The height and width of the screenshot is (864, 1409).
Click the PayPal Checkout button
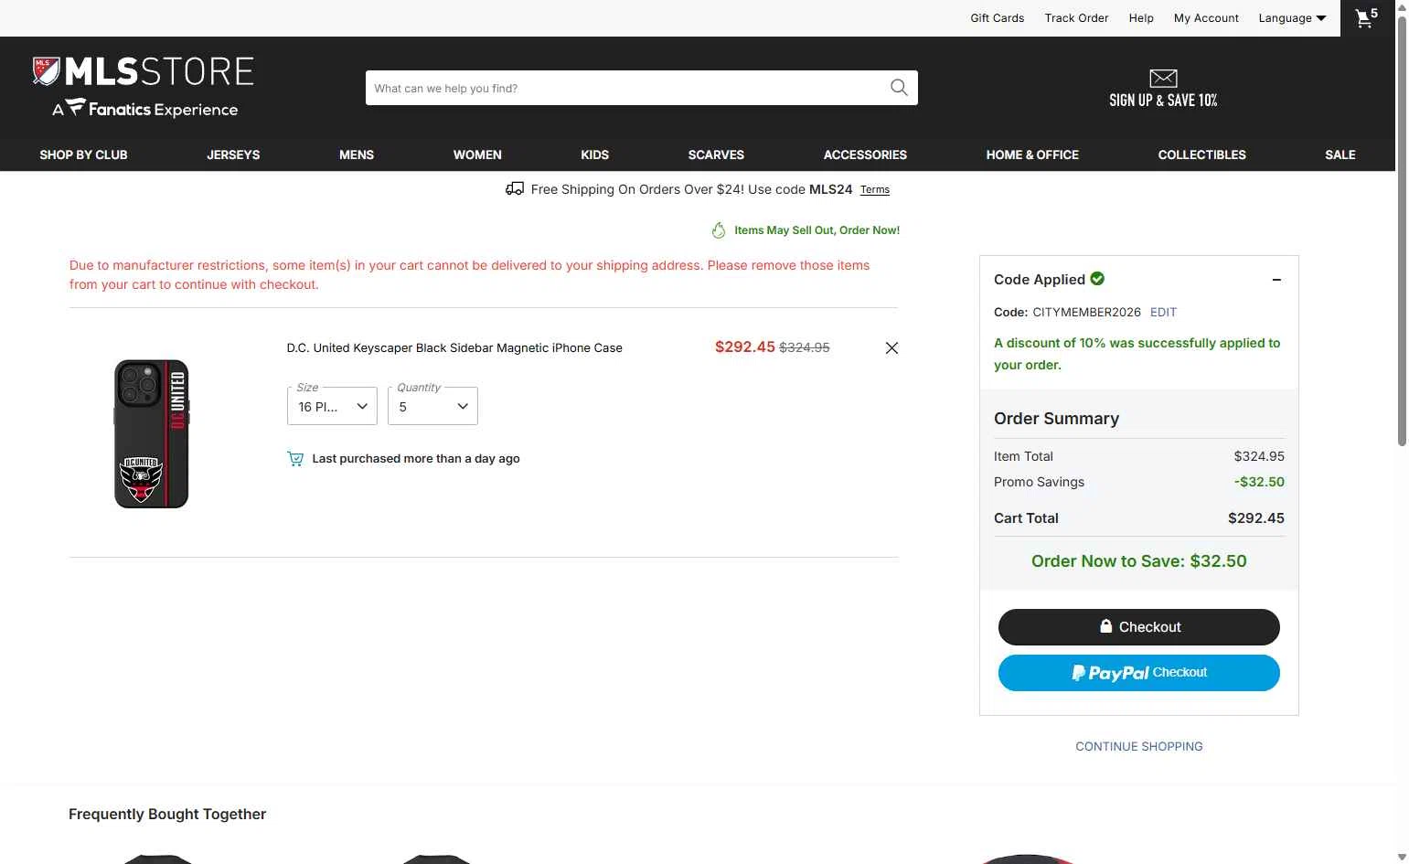1138,673
